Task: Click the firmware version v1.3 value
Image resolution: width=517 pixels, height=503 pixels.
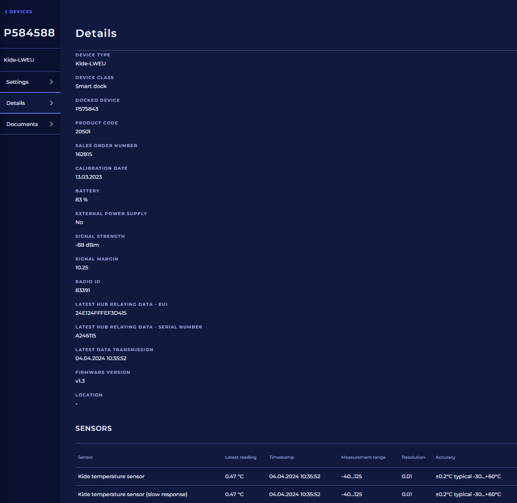Action: pyautogui.click(x=80, y=381)
